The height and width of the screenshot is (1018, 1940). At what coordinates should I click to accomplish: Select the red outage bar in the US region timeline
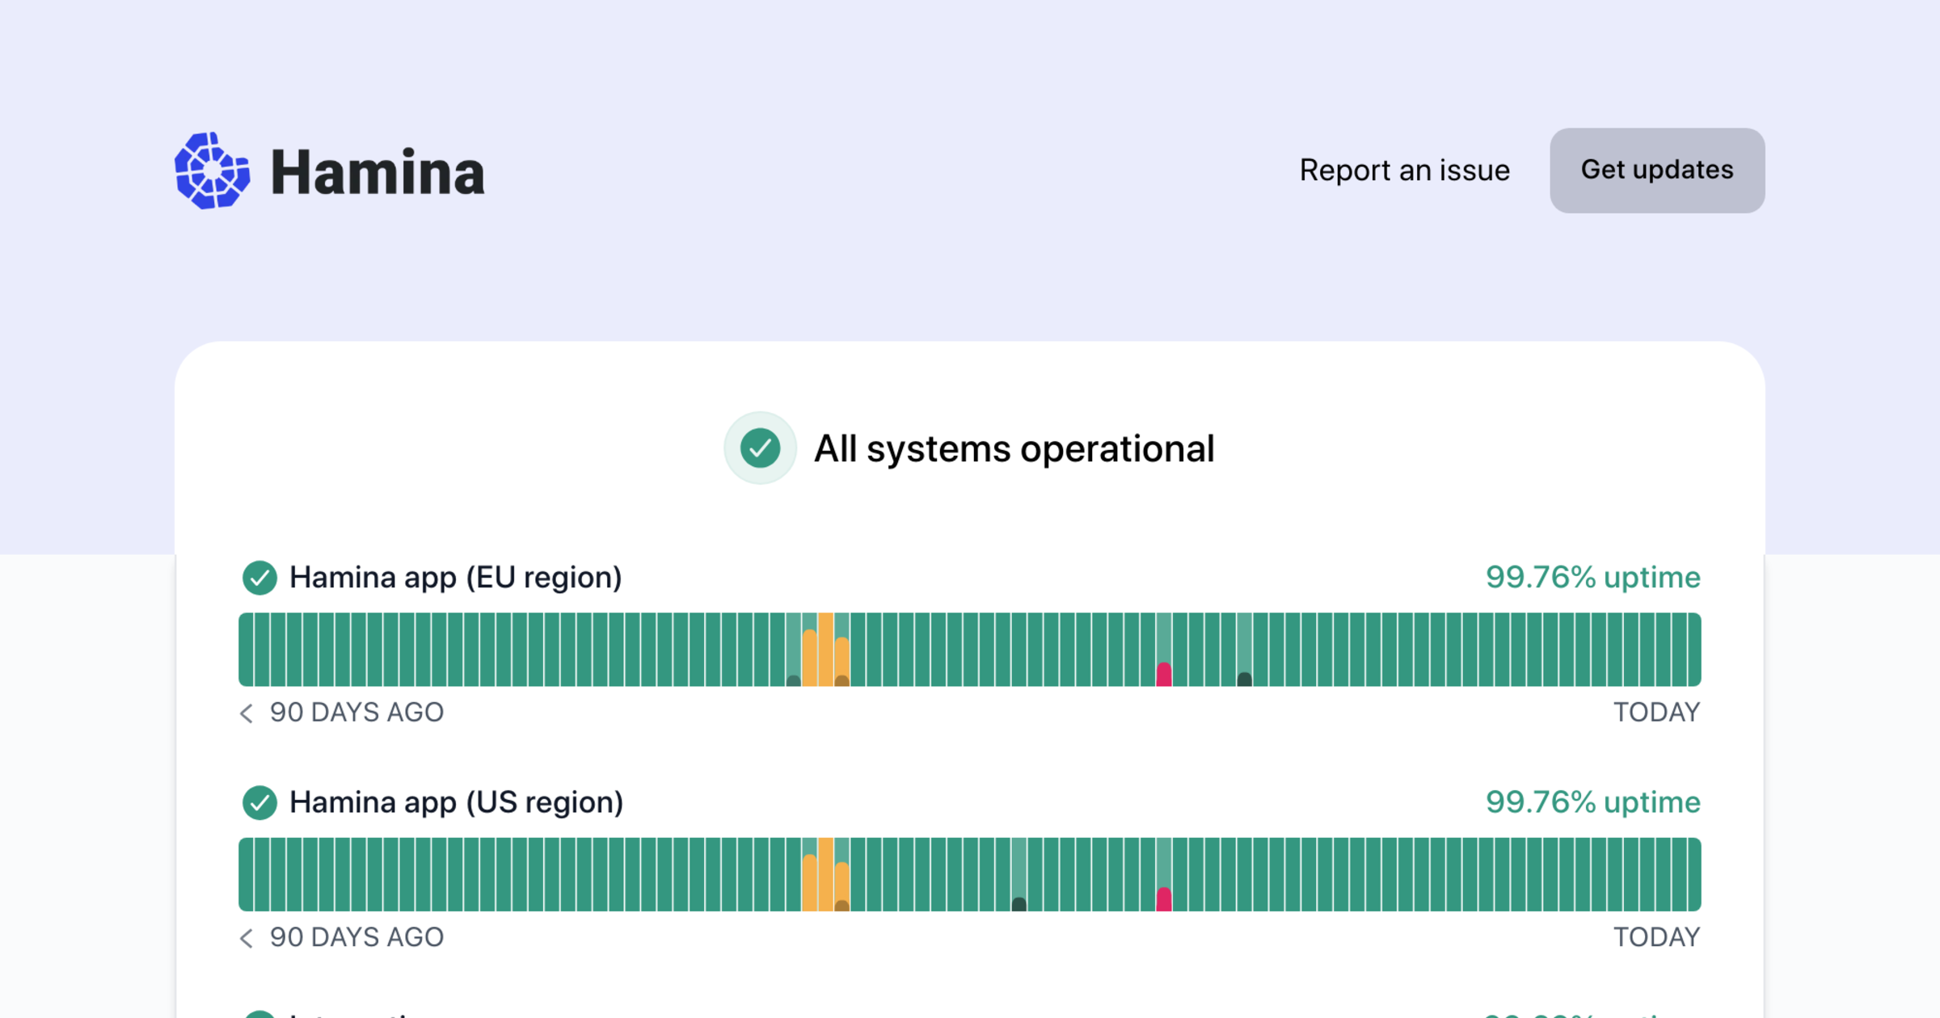tap(1164, 898)
